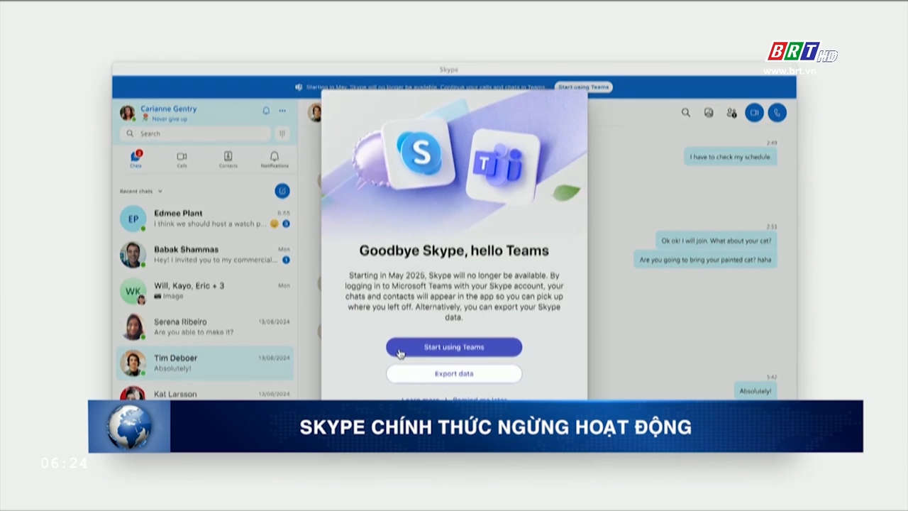Open the three-dot more options menu

pos(282,111)
